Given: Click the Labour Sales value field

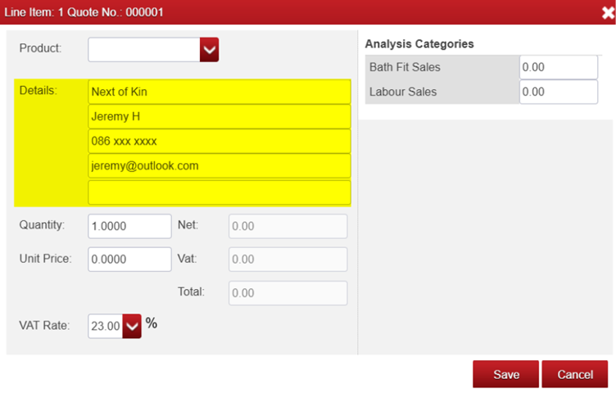Looking at the screenshot, I should pos(559,92).
